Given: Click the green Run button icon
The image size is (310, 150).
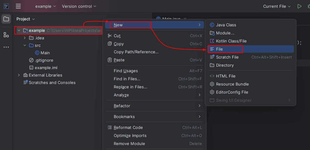Looking at the screenshot, I should (x=299, y=6).
